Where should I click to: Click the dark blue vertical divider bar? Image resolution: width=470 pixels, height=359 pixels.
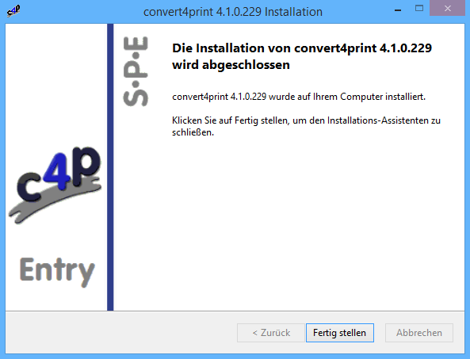tap(110, 167)
